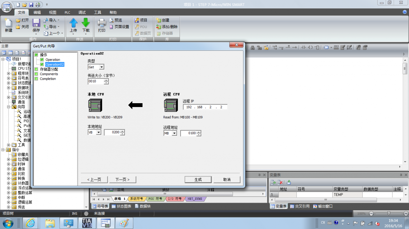Open the 编辑 ribbon tab
409x229 pixels.
[x=37, y=12]
